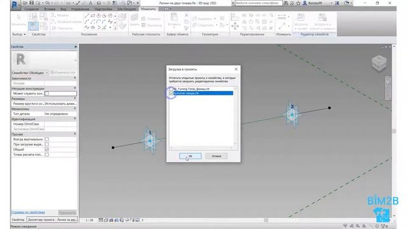The height and width of the screenshot is (229, 407).
Task: Click the search binoculars icon
Action: tap(286, 3)
